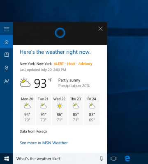Click the Cortana search input field

57,159
